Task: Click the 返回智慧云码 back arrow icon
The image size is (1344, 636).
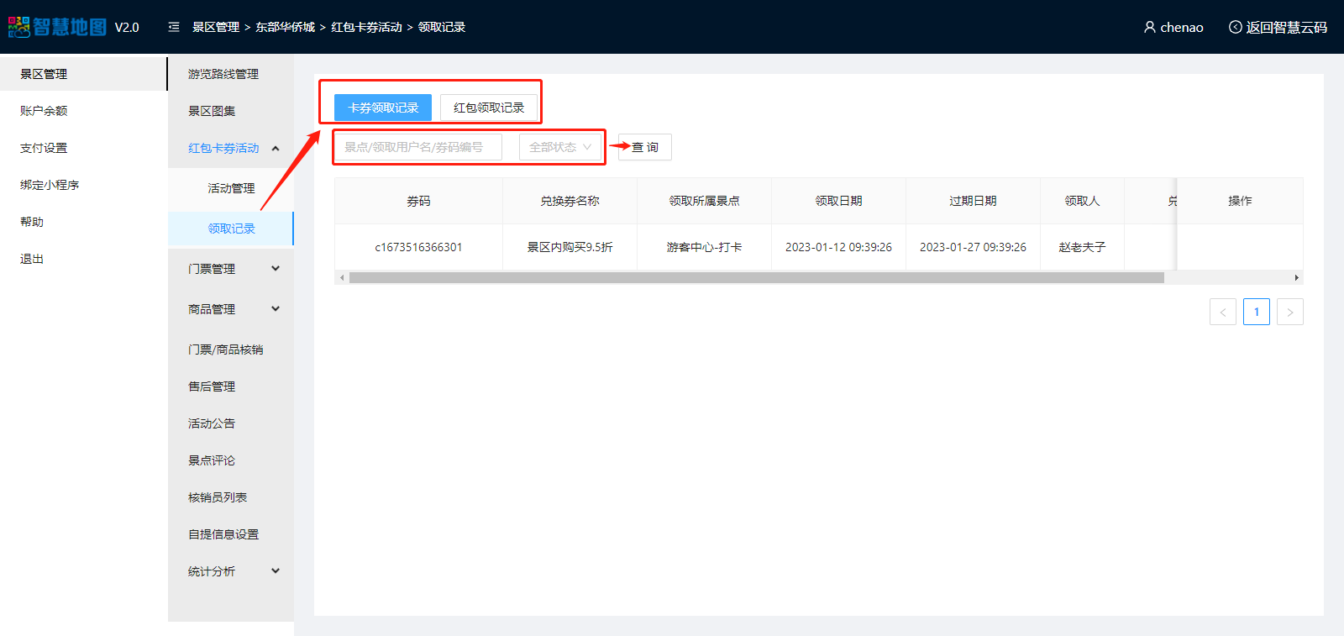Action: (1235, 27)
